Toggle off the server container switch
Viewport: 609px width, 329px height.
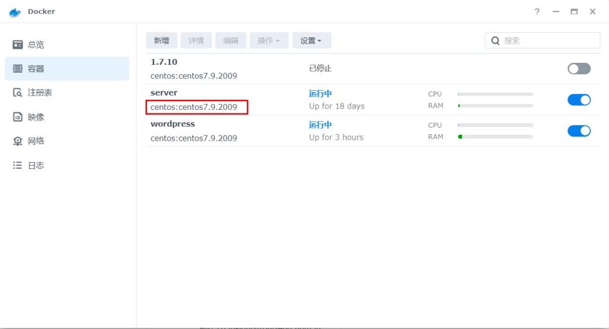tap(579, 100)
